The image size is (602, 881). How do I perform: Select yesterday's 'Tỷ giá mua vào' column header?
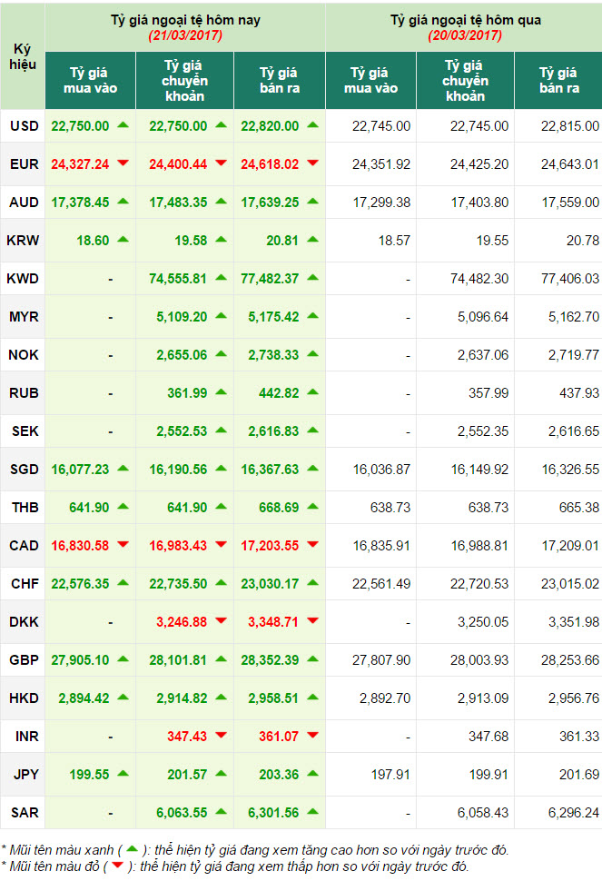[370, 80]
